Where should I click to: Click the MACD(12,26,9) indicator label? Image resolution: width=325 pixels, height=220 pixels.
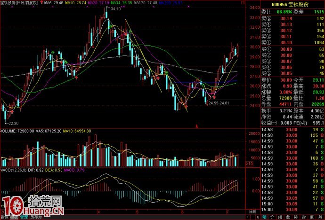[14, 170]
